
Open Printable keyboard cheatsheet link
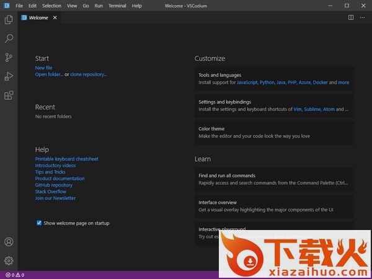[67, 159]
